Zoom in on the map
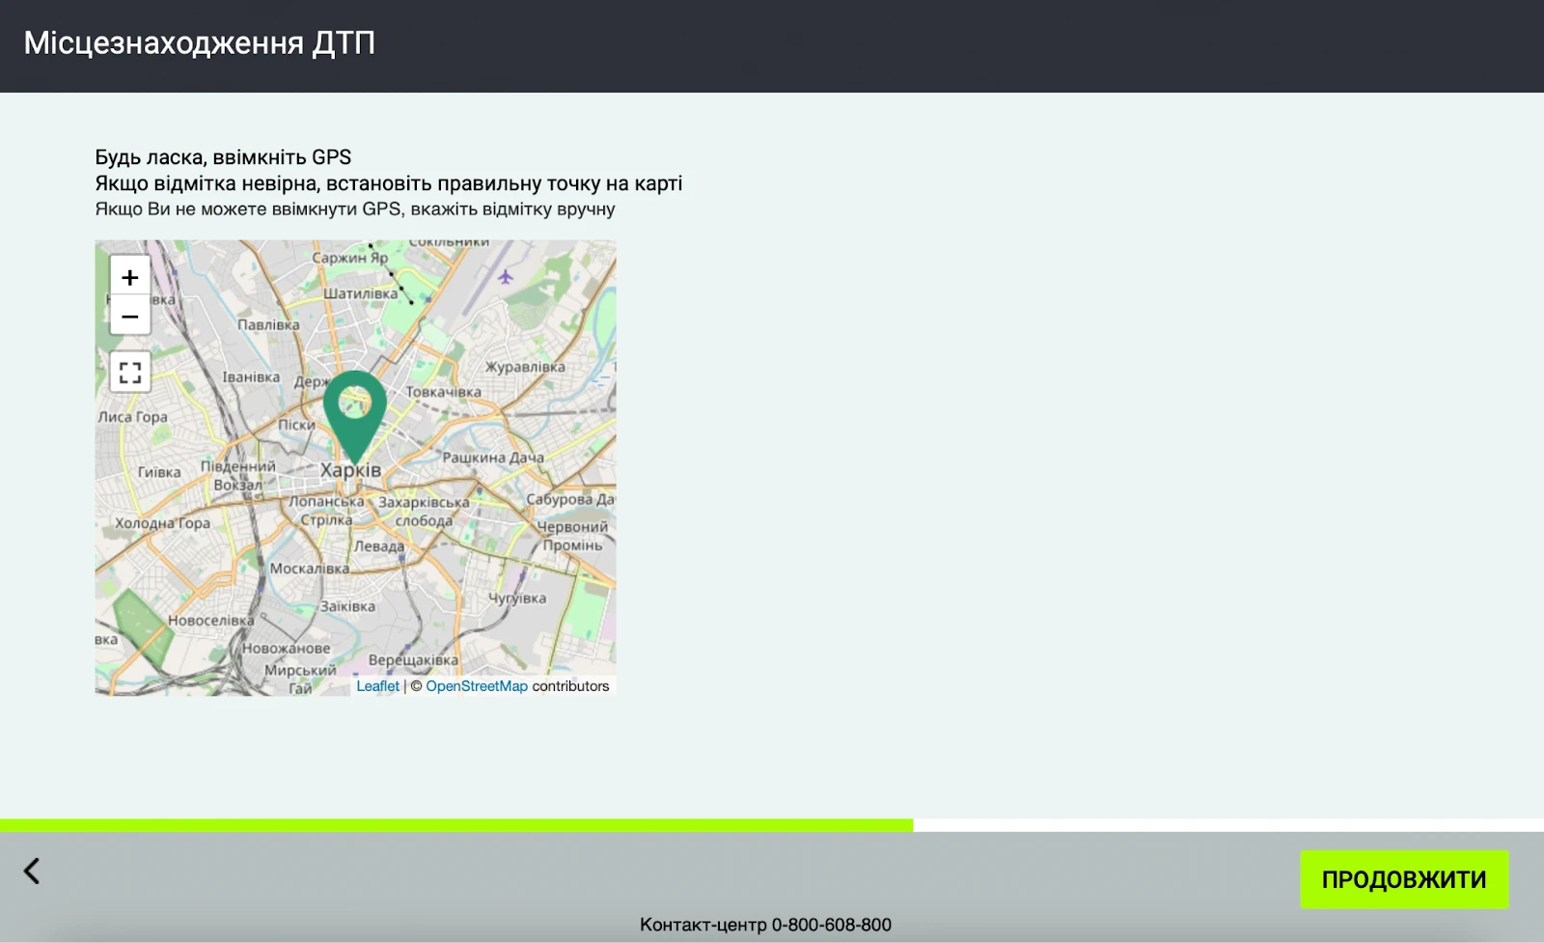Image resolution: width=1544 pixels, height=943 pixels. point(130,277)
